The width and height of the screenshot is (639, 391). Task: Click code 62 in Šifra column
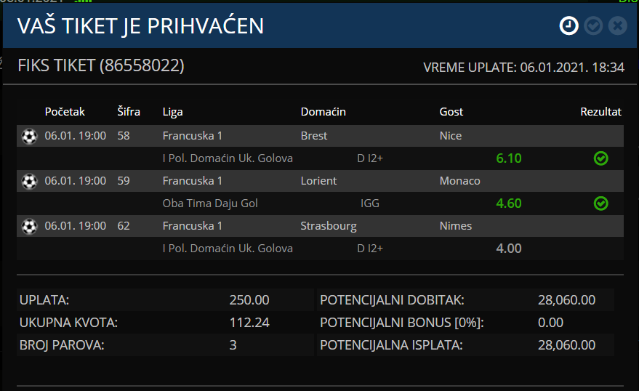124,225
